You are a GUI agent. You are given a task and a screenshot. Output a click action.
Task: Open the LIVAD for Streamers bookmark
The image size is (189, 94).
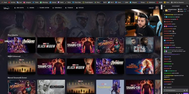(177, 2)
